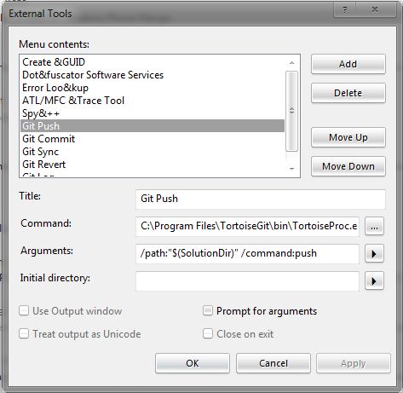Screen dimensions: 403x393
Task: Click into the Initial directory field
Action: pos(247,281)
